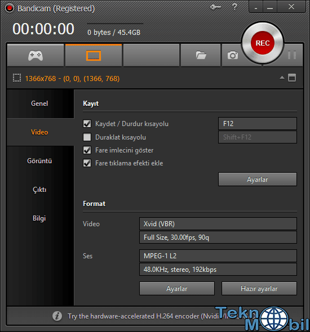The height and width of the screenshot is (332, 310).
Task: Click the 0 bytes / 45.4GB text
Action: 114,33
